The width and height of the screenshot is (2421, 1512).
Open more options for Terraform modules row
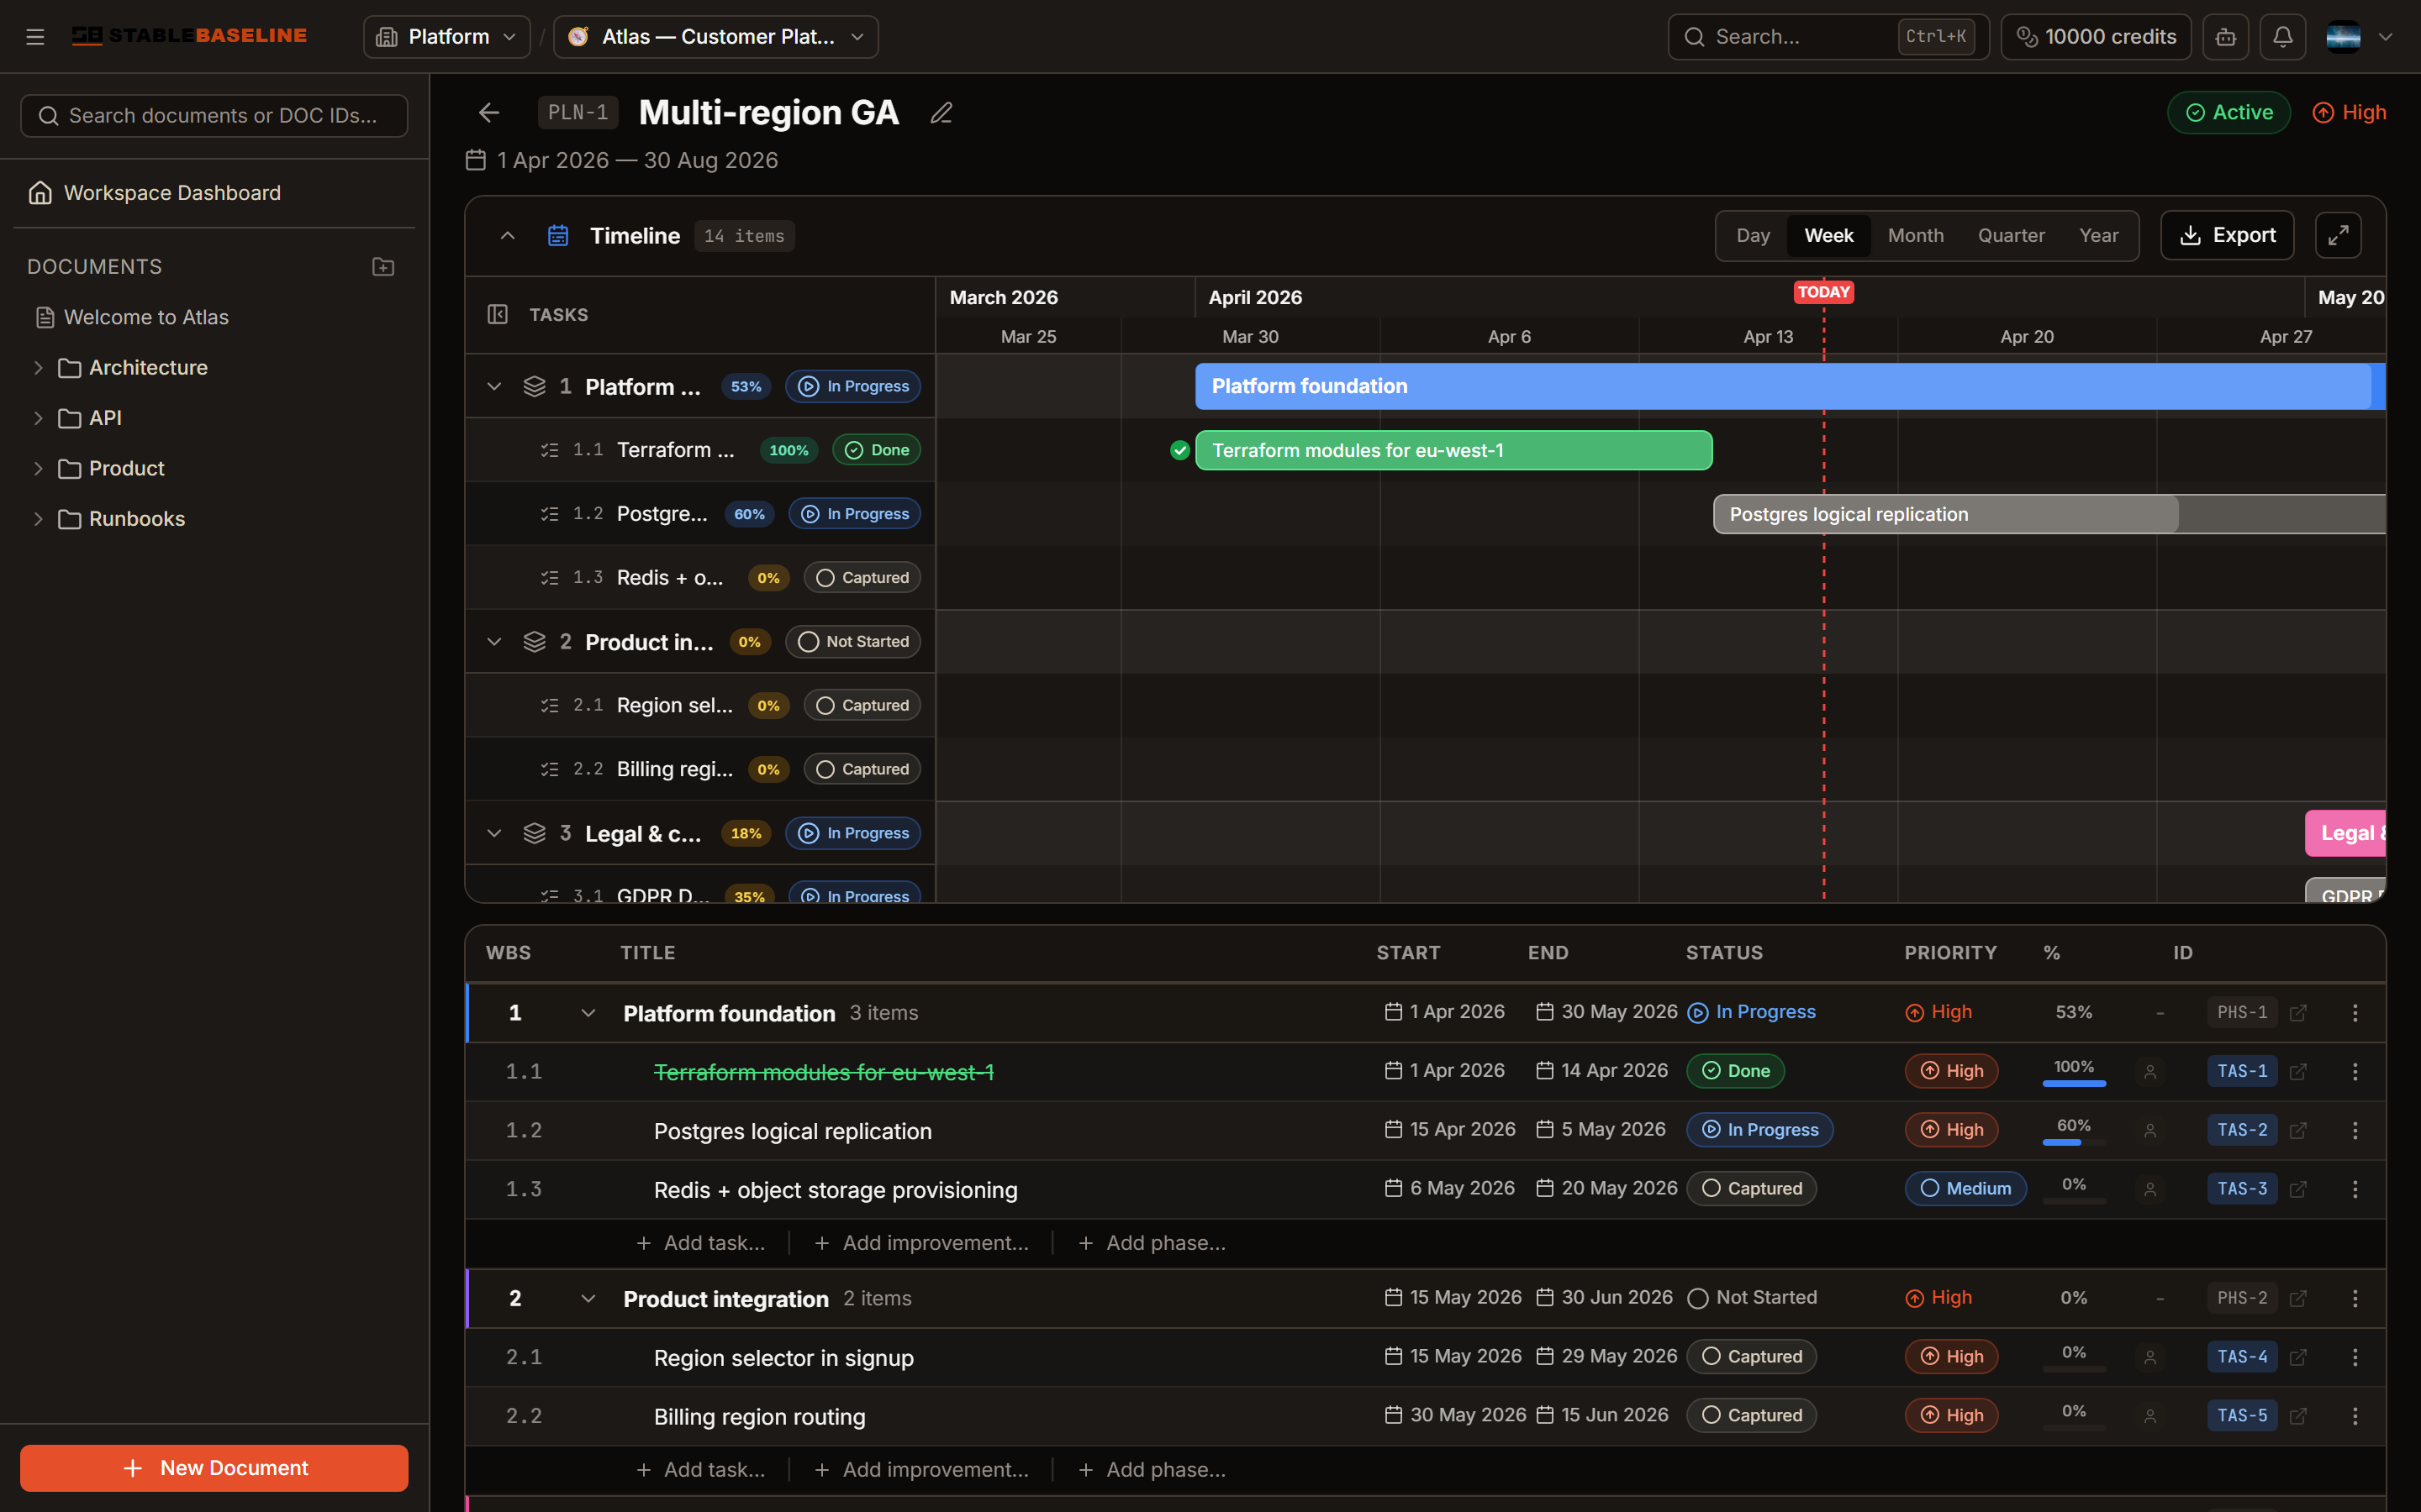(2355, 1071)
